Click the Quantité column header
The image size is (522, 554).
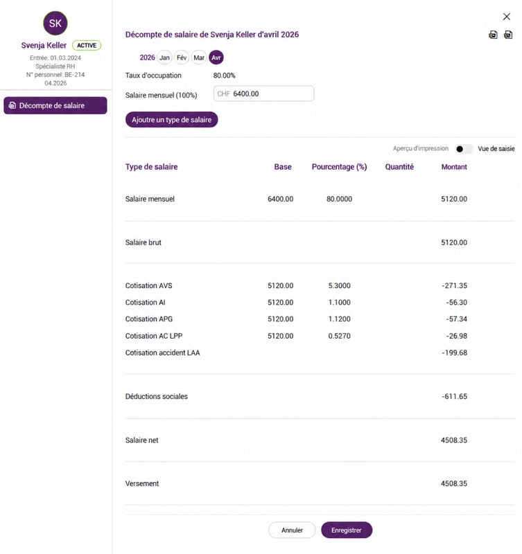399,167
